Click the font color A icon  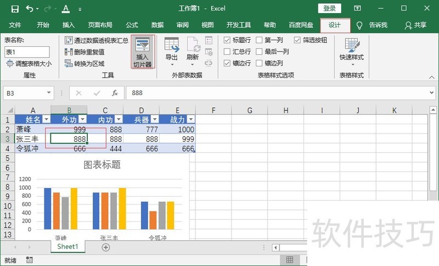pos(66,9)
